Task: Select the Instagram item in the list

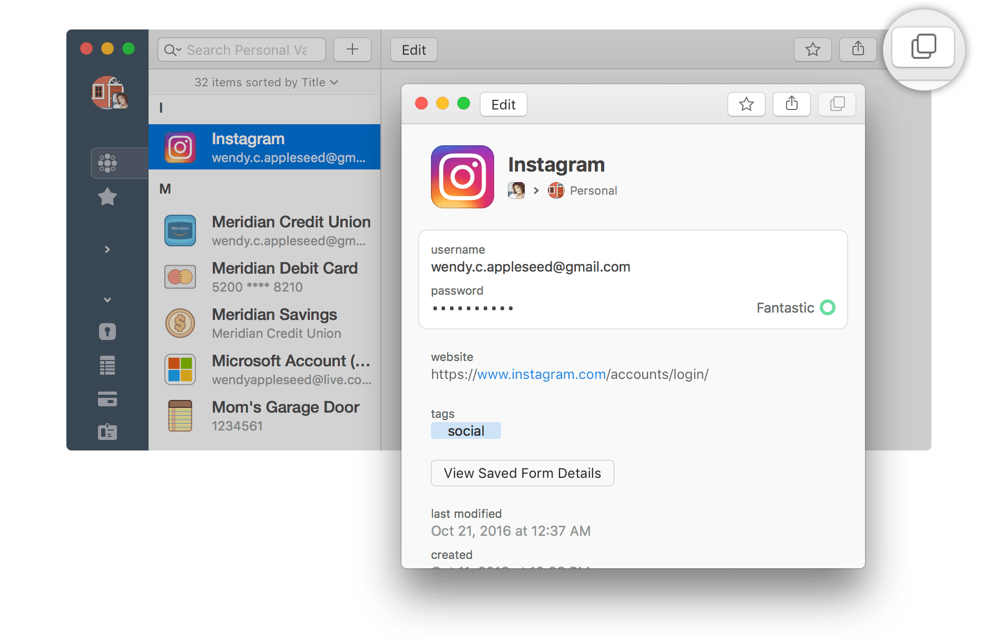Action: pyautogui.click(x=264, y=147)
